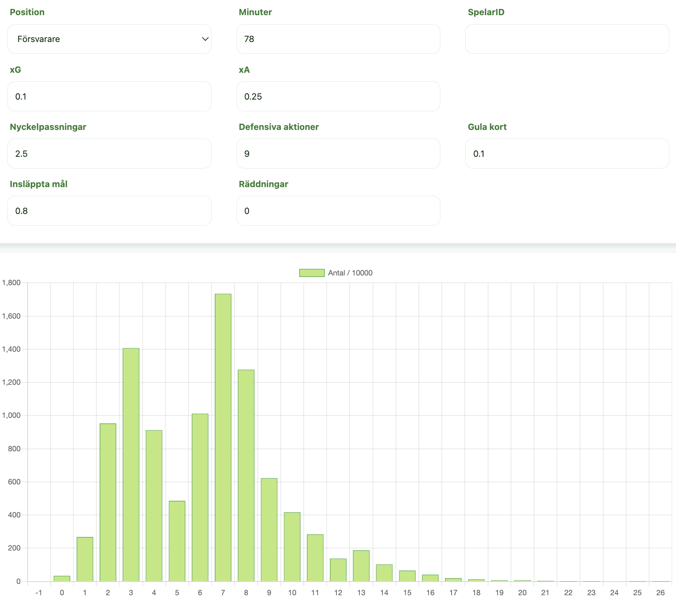Click the bar for value 1
The height and width of the screenshot is (603, 676).
coord(85,559)
